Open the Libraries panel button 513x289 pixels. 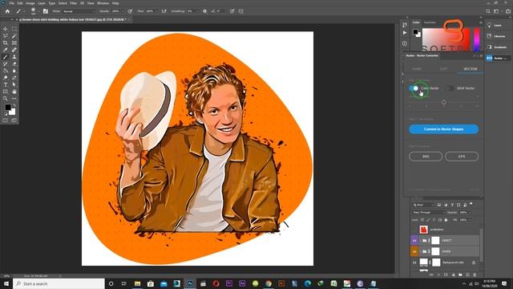(x=498, y=36)
